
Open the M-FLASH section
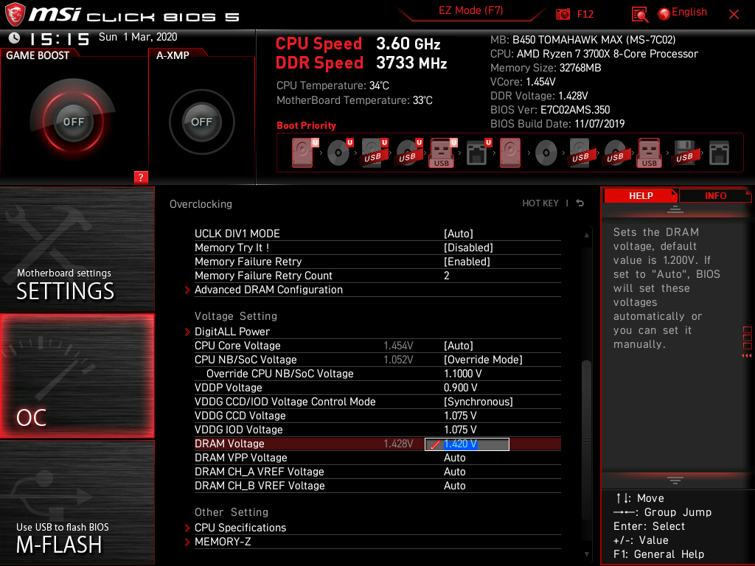tap(77, 503)
